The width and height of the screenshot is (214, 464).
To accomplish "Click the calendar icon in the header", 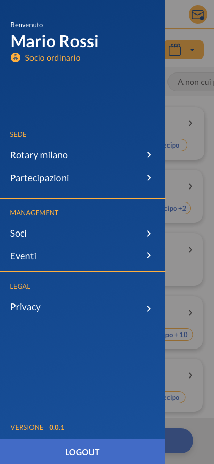I will [x=175, y=50].
